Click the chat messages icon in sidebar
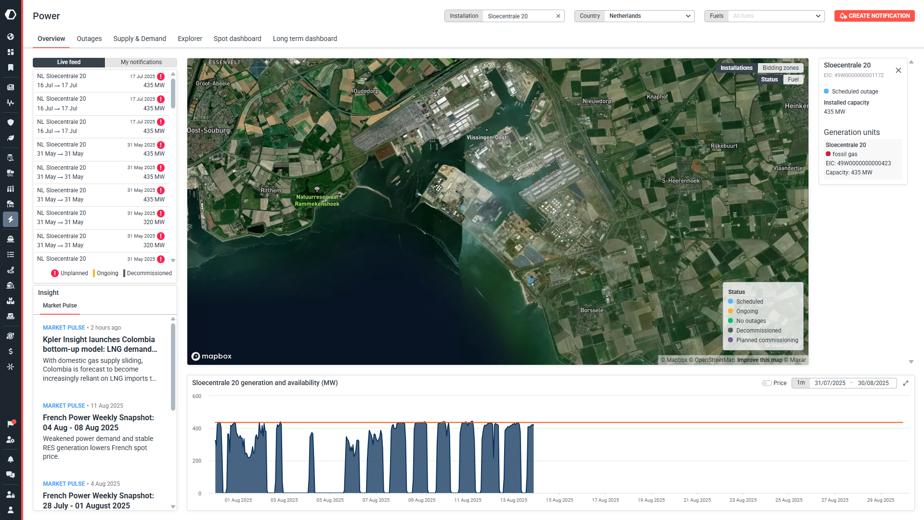This screenshot has width=924, height=520. point(11,475)
